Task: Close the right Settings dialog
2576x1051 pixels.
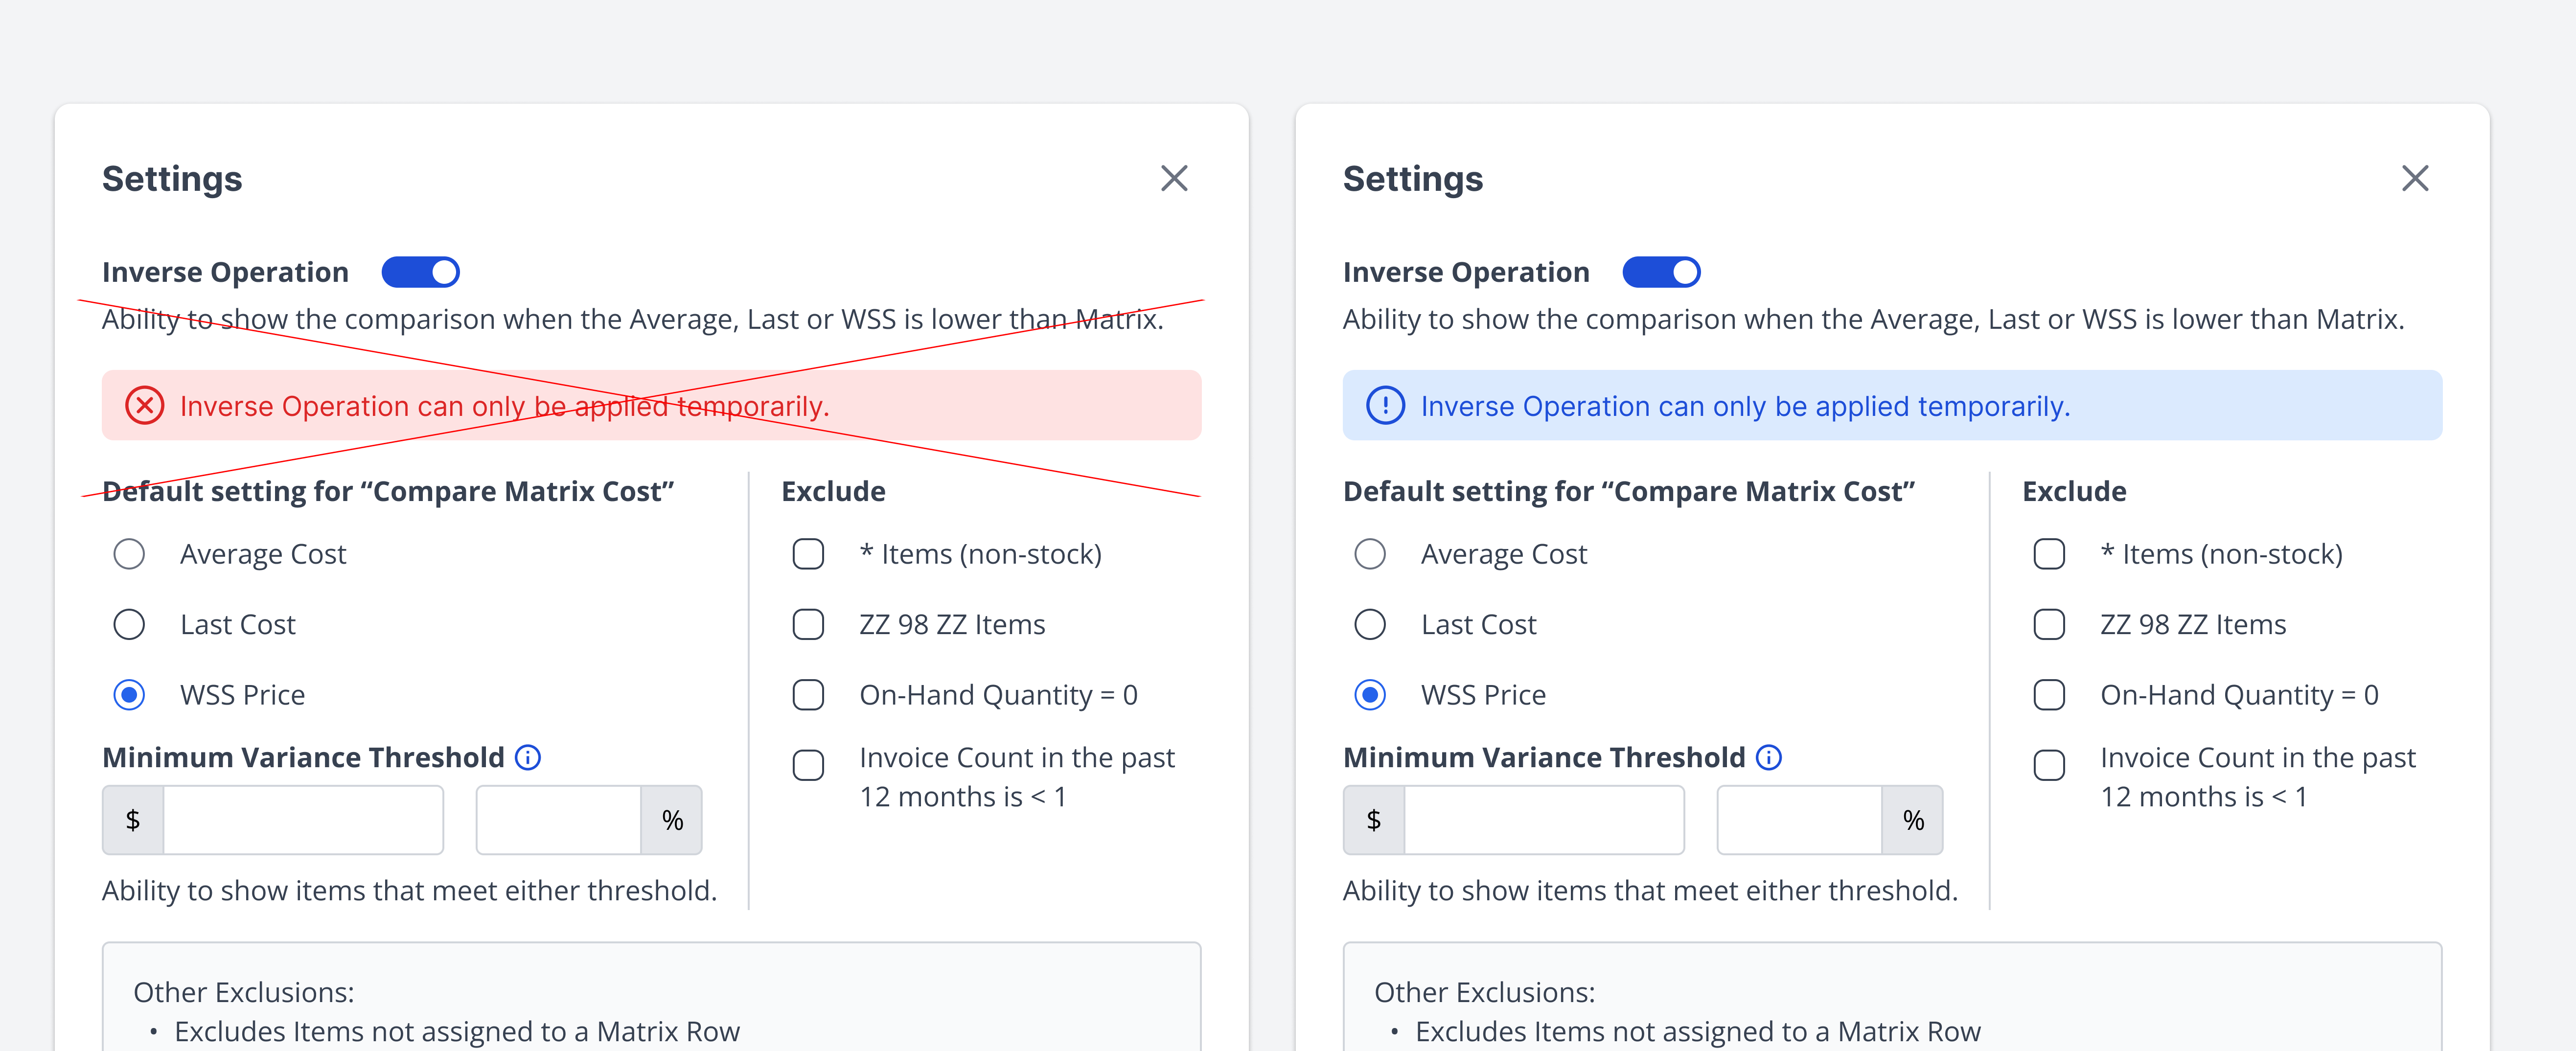Action: pos(2414,178)
